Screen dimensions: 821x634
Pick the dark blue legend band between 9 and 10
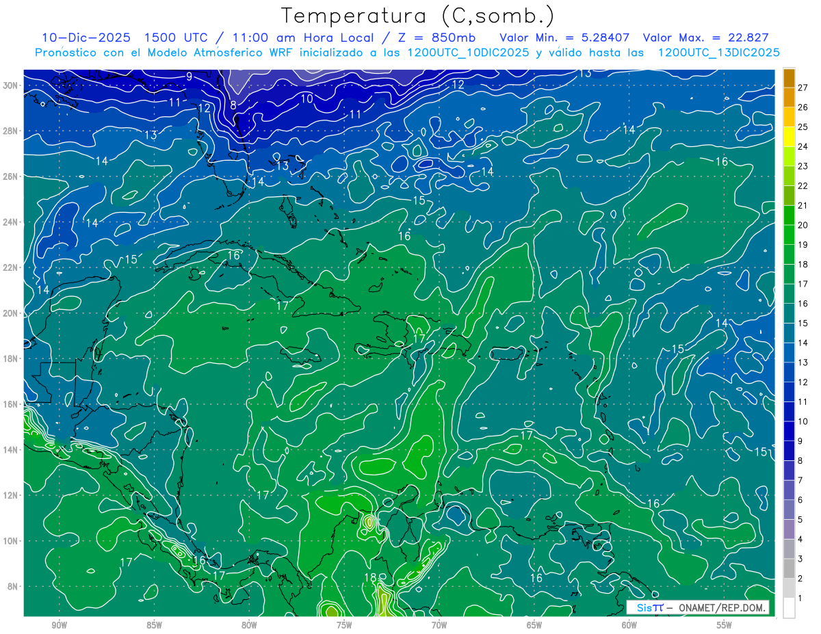tap(789, 431)
